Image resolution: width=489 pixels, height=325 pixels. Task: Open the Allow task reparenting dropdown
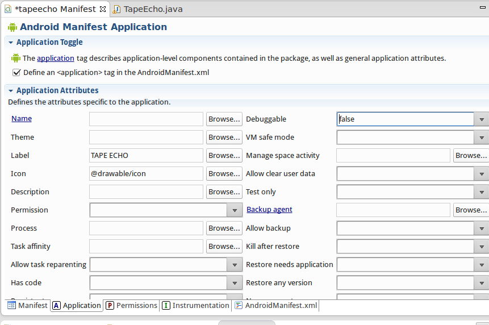click(235, 265)
